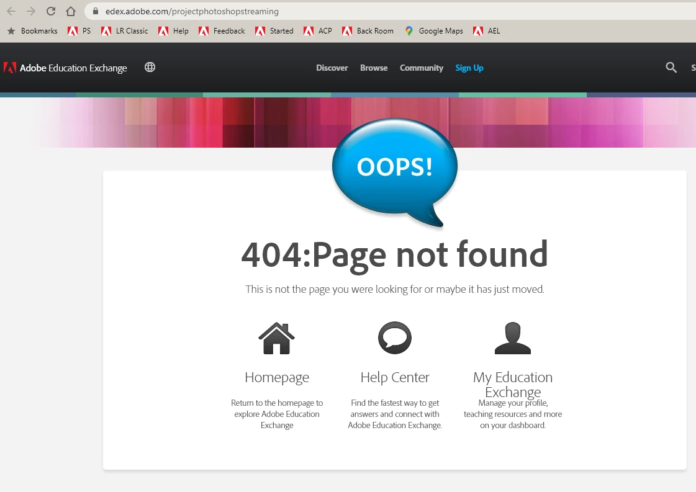Click the My Education Exchange person icon
The image size is (696, 492).
click(513, 338)
